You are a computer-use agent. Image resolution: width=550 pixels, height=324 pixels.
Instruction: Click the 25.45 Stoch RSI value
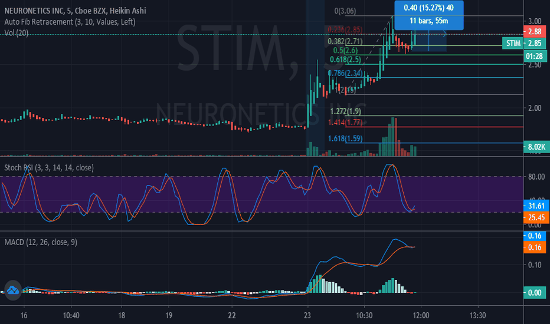pyautogui.click(x=536, y=217)
